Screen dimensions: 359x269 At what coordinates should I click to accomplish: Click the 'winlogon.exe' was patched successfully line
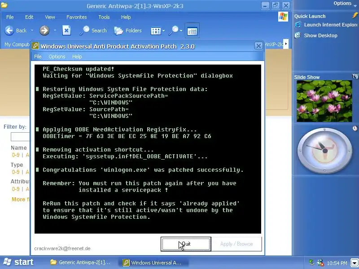pos(143,170)
